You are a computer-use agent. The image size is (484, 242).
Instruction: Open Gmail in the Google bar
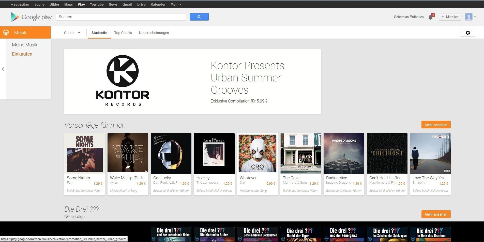click(x=127, y=4)
